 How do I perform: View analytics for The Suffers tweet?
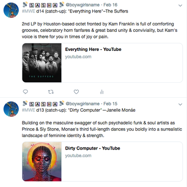(102, 92)
